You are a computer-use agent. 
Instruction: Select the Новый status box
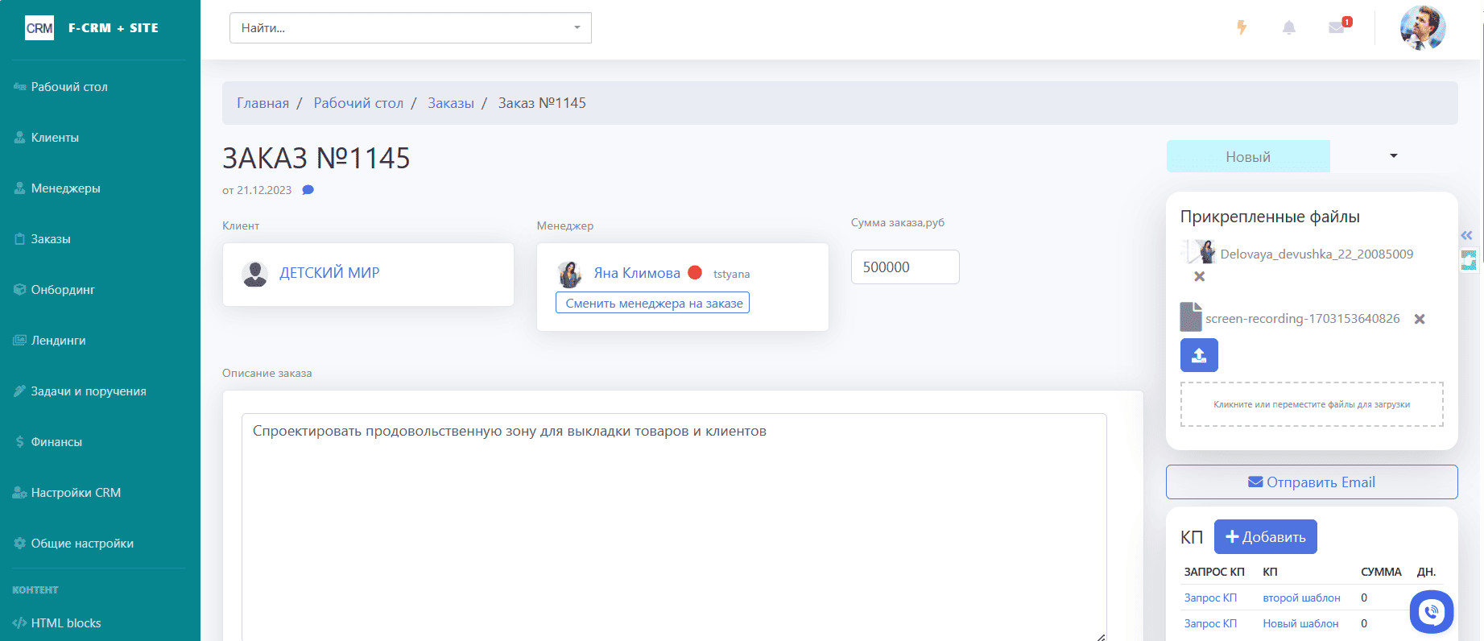(x=1248, y=156)
